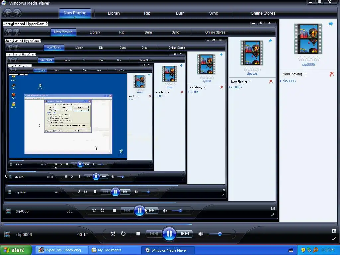The height and width of the screenshot is (255, 340).
Task: Click the keyboard icon in the taskbar
Action: click(x=291, y=250)
